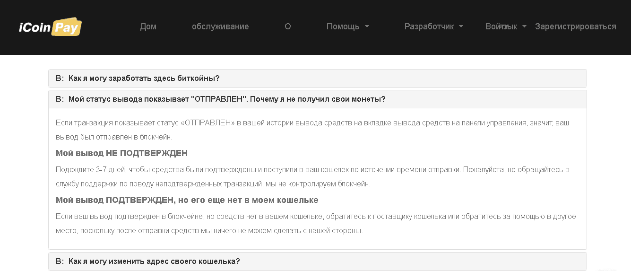This screenshot has height=271, width=631.
Task: Expand question about changing wallet address
Action: (154, 261)
